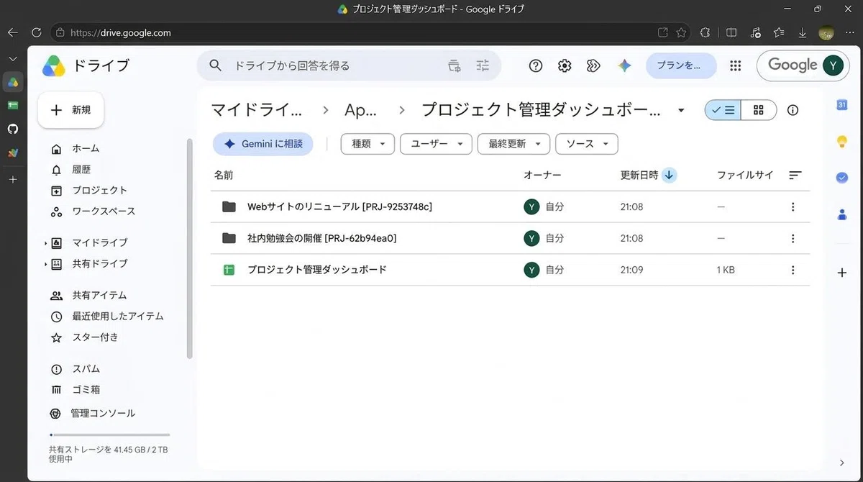
Task: Expand the 共有ドライブ tree arrow
Action: pyautogui.click(x=46, y=264)
